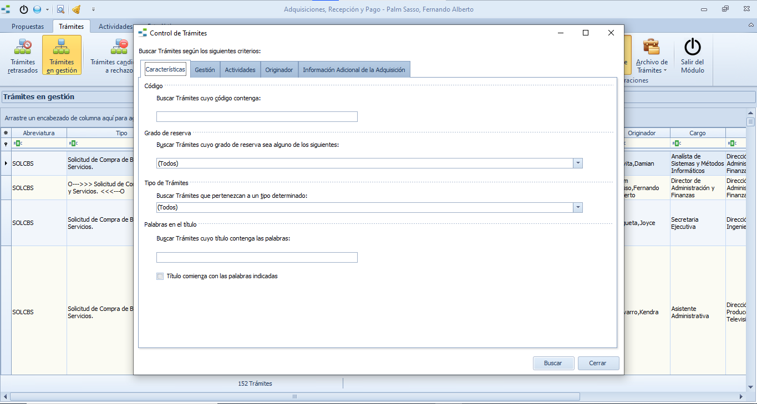Open the Grado de reserva dropdown
The height and width of the screenshot is (404, 757).
pyautogui.click(x=578, y=163)
